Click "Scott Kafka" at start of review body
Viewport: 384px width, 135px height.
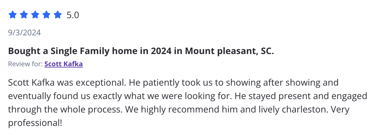[x=28, y=83]
